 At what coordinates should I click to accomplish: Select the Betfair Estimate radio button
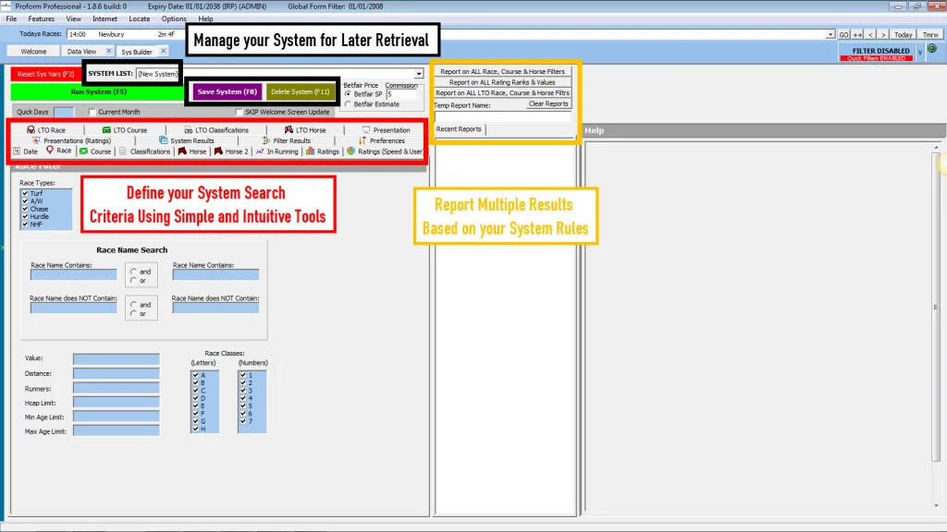(x=347, y=104)
